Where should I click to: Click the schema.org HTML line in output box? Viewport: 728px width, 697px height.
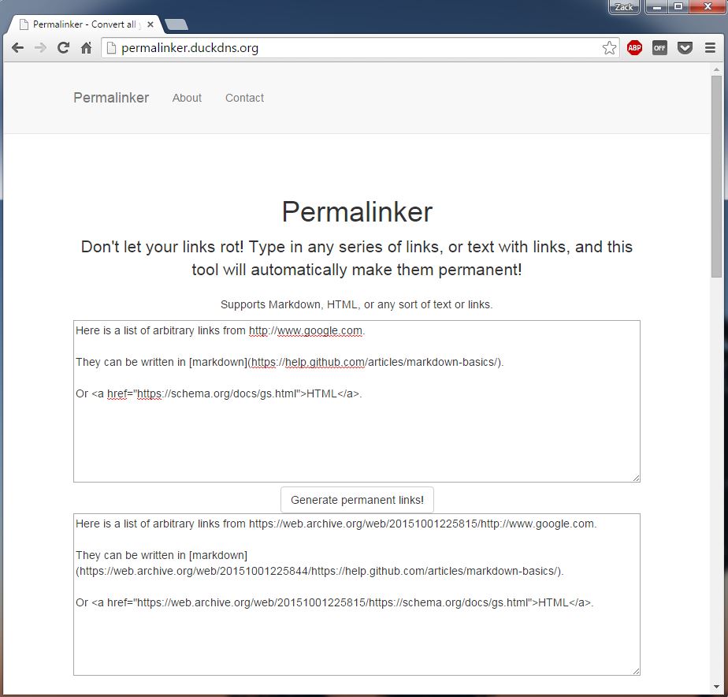(x=334, y=602)
